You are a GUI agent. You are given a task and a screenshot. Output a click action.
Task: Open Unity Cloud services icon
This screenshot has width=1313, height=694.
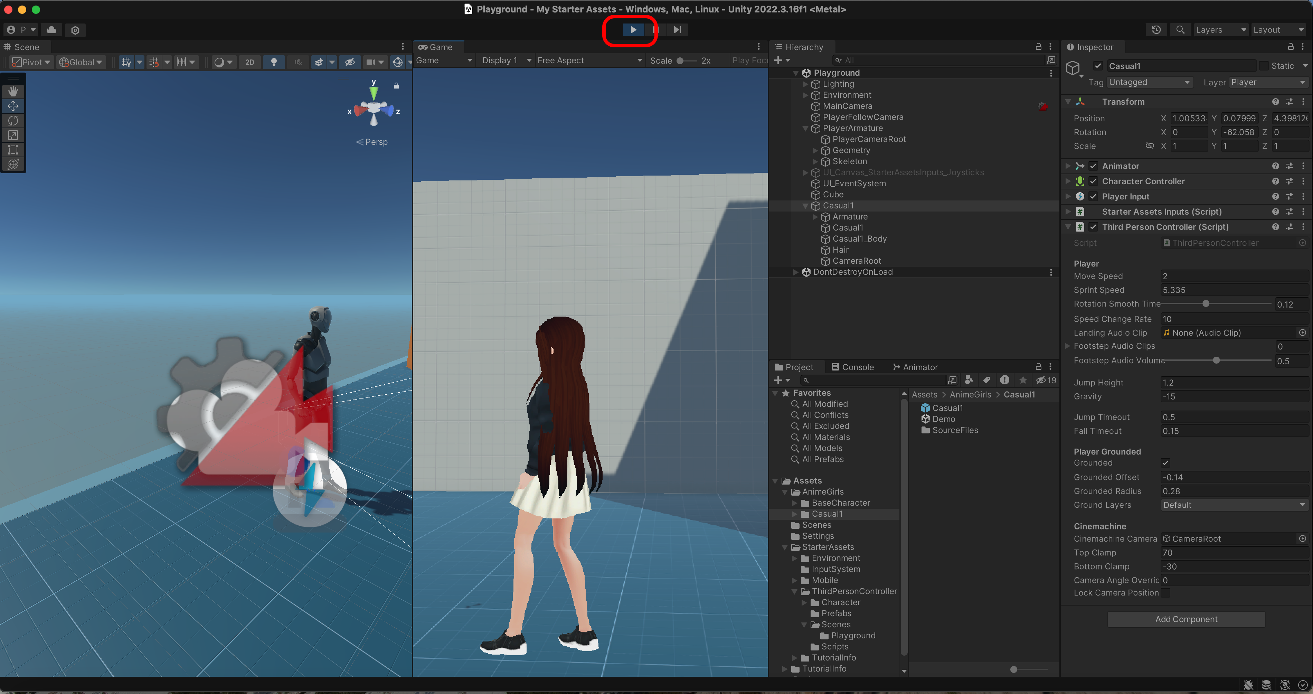pyautogui.click(x=51, y=30)
